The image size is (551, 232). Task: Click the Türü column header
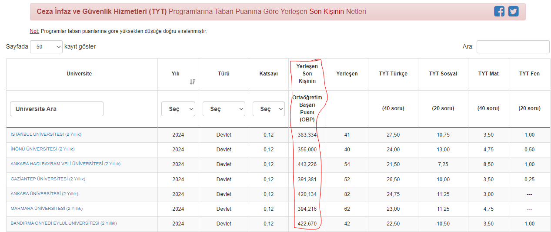coord(224,74)
